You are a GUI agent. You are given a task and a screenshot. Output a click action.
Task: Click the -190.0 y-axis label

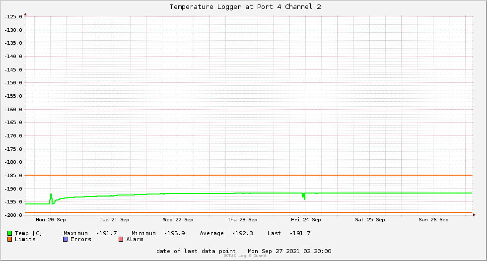click(13, 189)
